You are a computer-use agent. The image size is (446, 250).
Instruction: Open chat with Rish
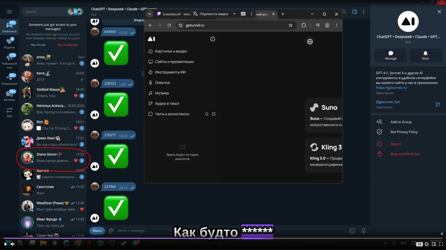[x=53, y=125]
